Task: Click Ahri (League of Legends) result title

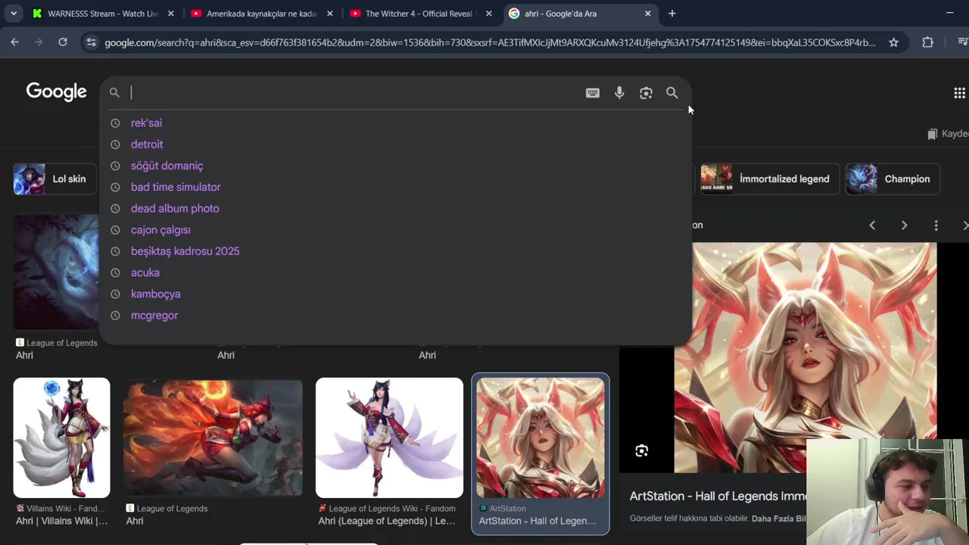Action: (387, 521)
